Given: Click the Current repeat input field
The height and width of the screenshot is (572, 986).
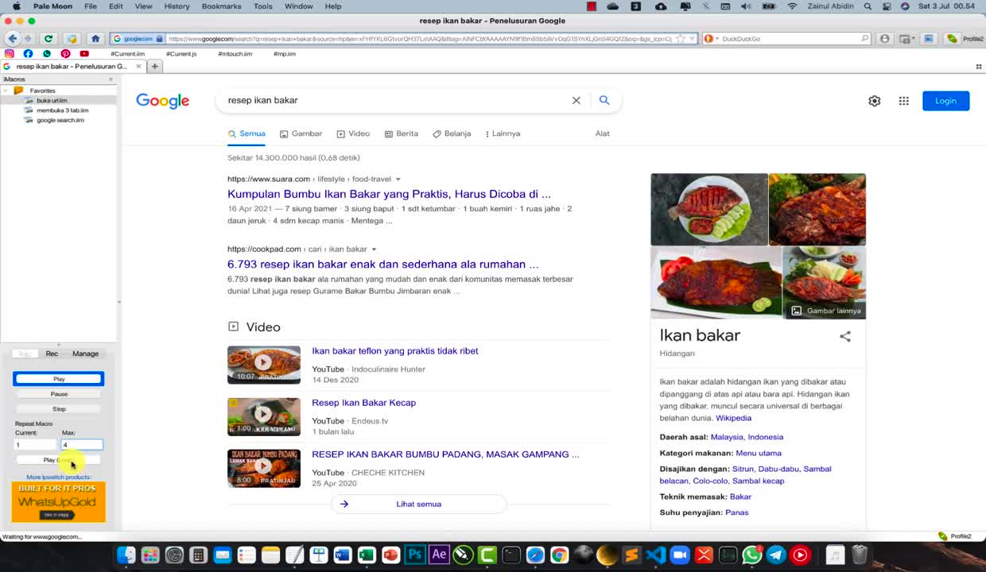Looking at the screenshot, I should [36, 445].
